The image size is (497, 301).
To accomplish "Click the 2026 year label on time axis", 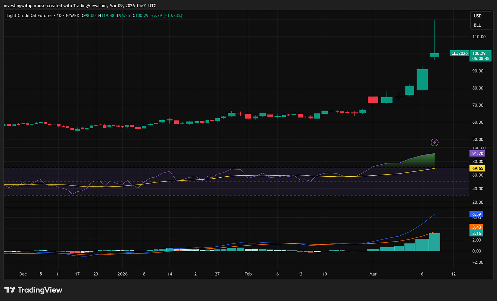I will pos(123,274).
